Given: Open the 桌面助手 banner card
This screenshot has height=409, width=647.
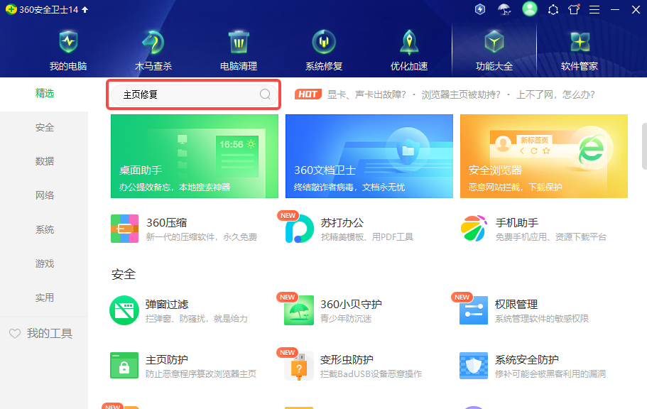Looking at the screenshot, I should [x=194, y=156].
